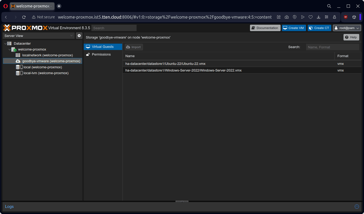Open the browser easy setup sliders icon
The image size is (364, 214).
[327, 17]
